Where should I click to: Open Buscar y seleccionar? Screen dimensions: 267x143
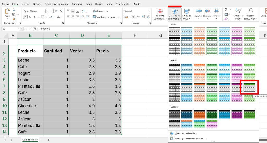(x=251, y=14)
